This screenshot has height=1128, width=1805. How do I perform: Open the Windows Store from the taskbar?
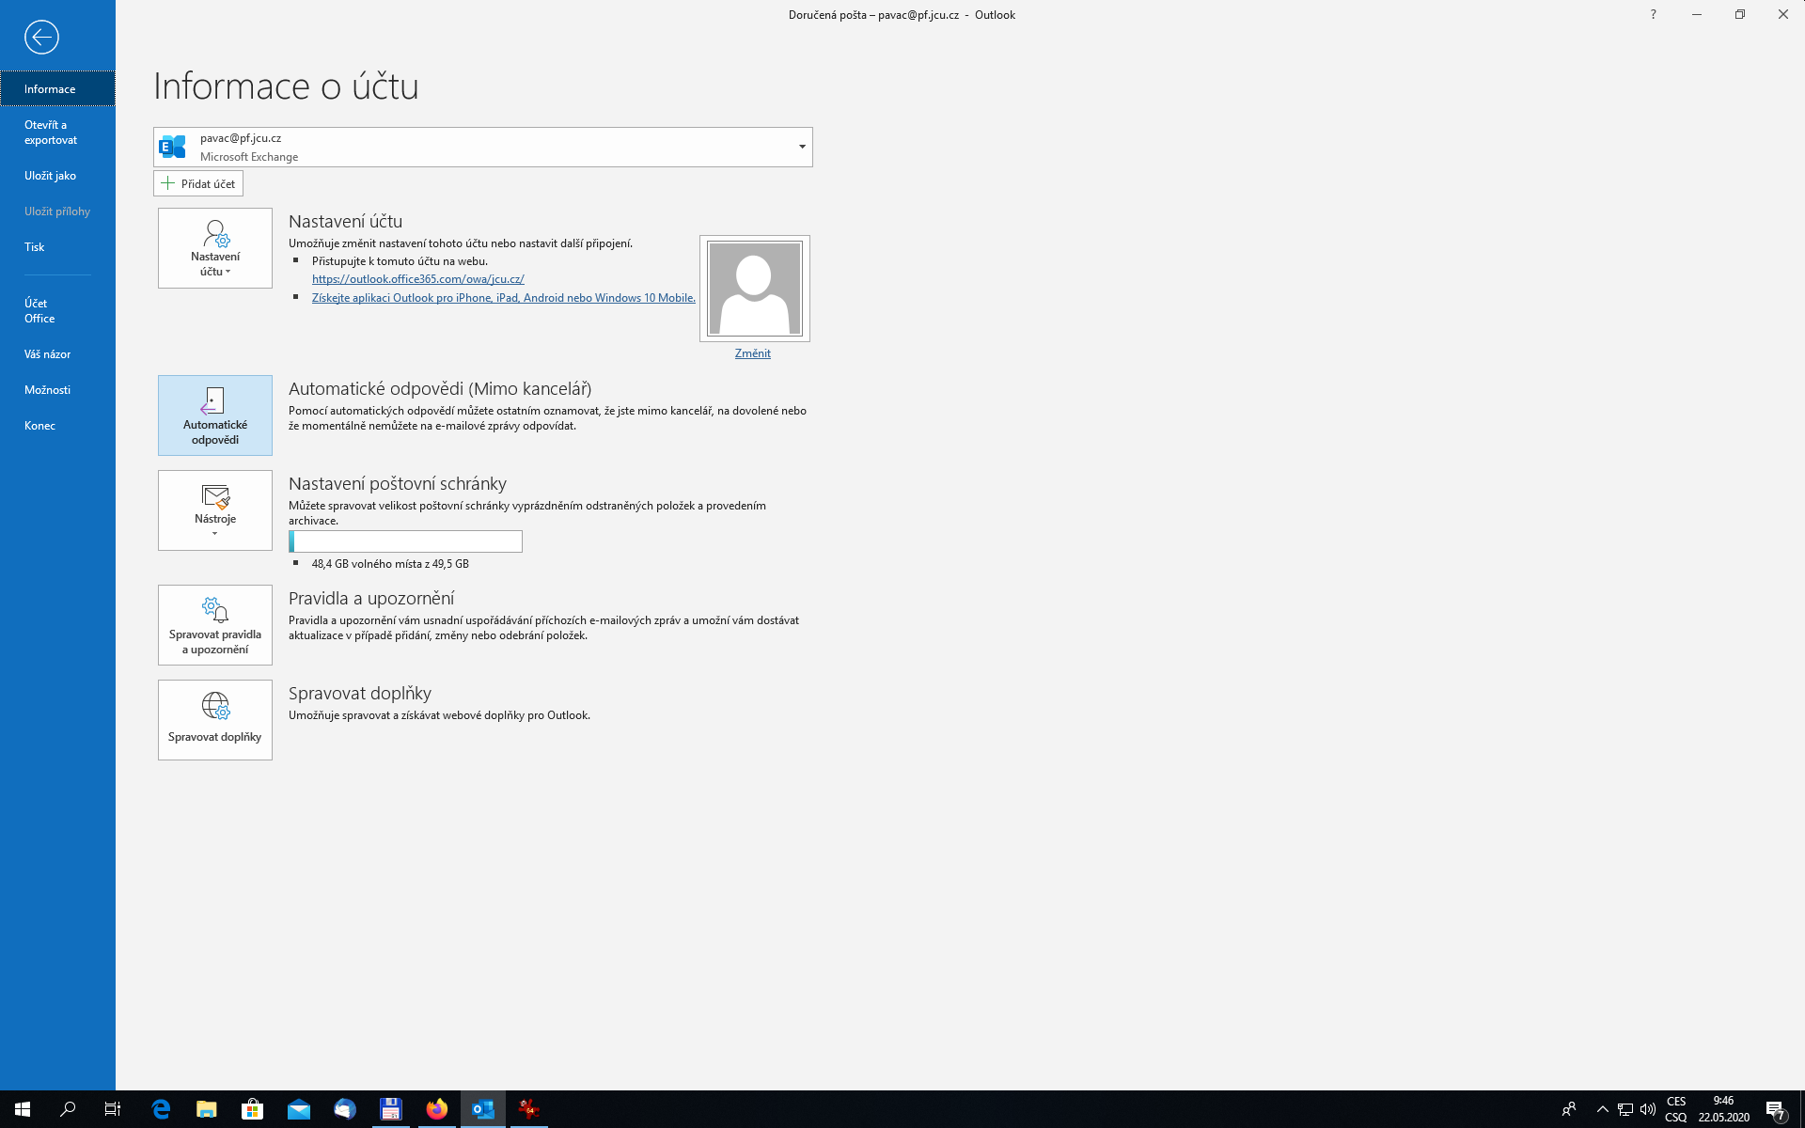[252, 1109]
